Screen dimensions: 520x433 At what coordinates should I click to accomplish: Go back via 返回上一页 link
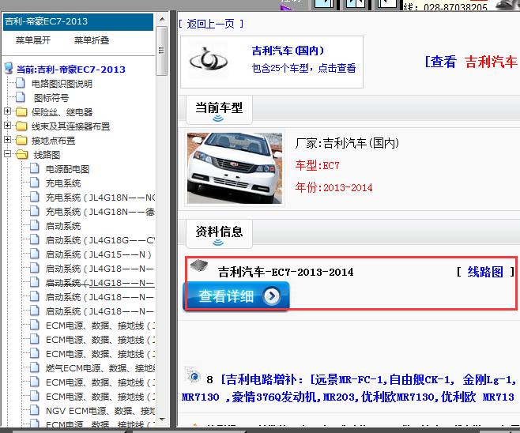coord(211,24)
